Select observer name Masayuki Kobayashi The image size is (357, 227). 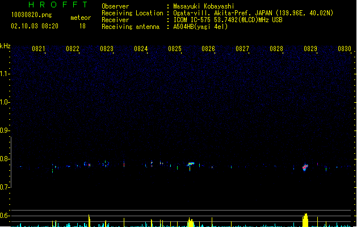204,6
